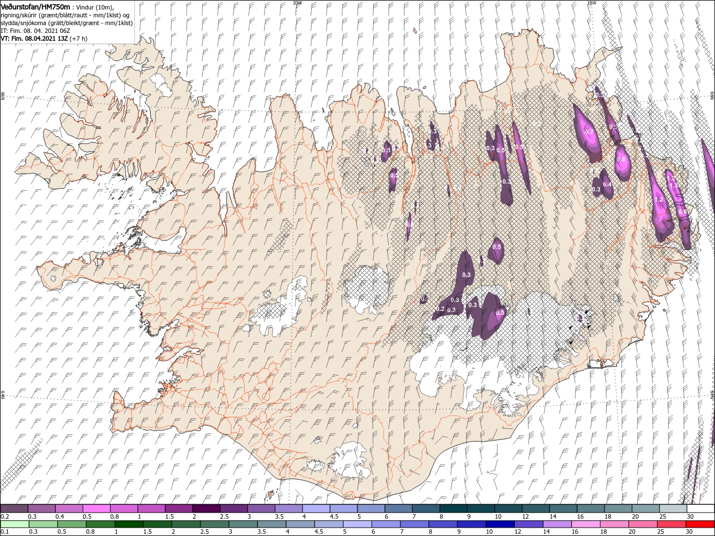Click the 0.6 snowfall value near the east coast

pos(682,212)
